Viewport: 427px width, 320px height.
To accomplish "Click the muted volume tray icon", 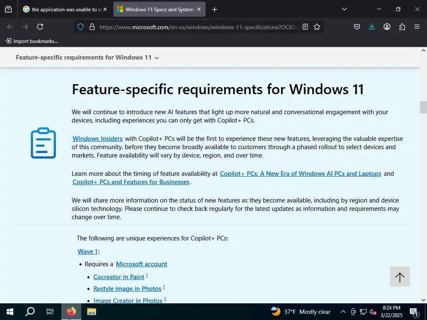I will (373, 312).
